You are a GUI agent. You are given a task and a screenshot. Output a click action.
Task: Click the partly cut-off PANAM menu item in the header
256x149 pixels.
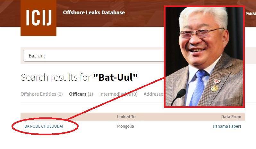click(251, 14)
